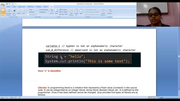Click the previous page scroll button

click(179, 91)
